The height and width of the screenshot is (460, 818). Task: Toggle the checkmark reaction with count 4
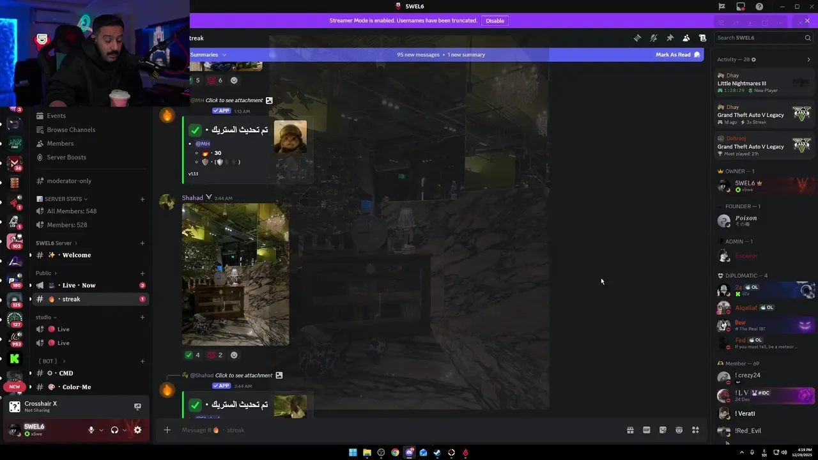pos(193,355)
